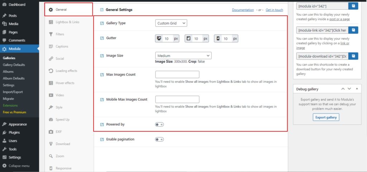Toggle the Powered by switch
367x172 pixels.
tap(159, 125)
